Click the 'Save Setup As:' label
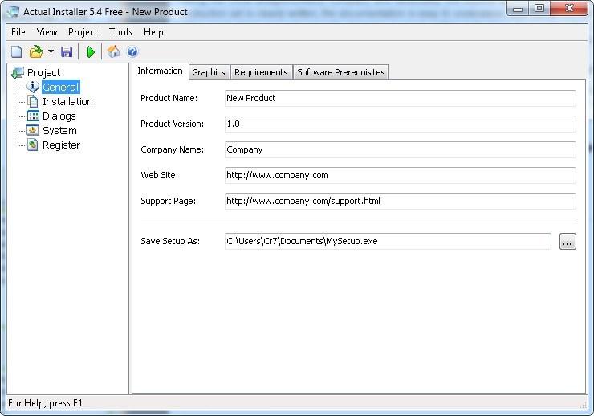 170,242
